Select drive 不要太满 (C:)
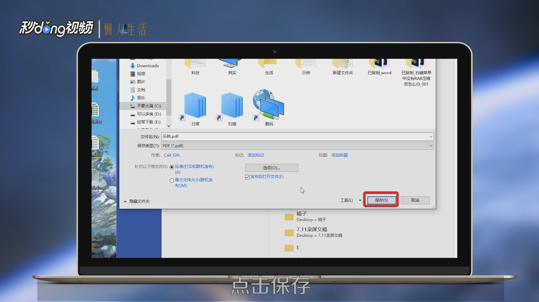 145,106
